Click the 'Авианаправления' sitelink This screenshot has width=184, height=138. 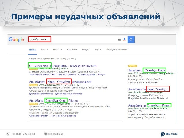click(38, 116)
